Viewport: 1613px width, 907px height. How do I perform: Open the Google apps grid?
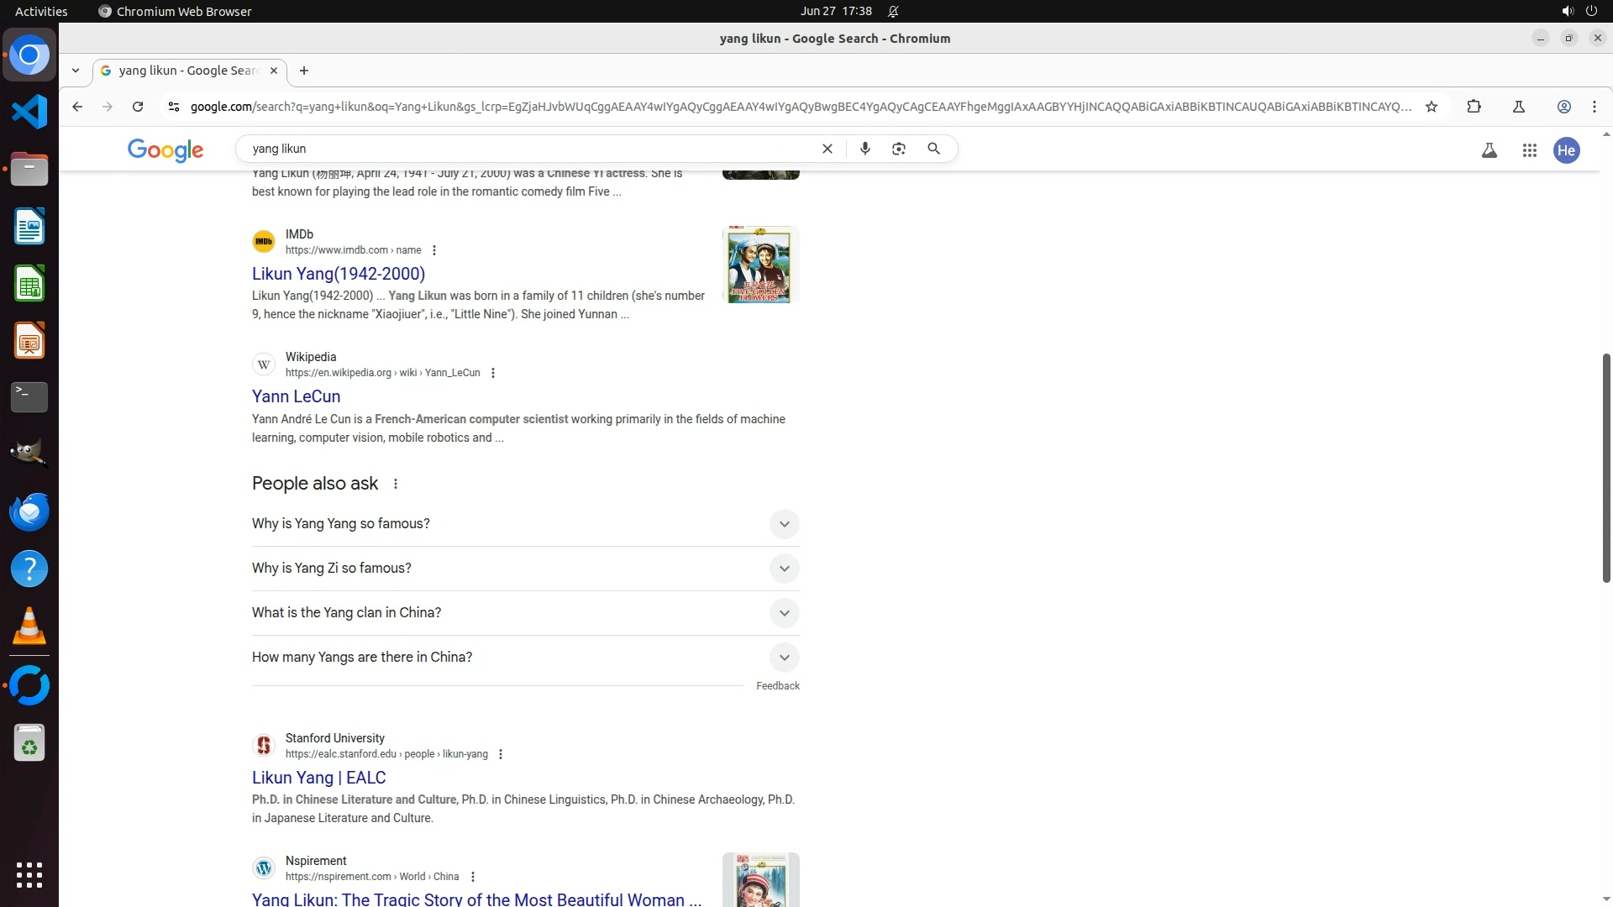[x=1529, y=150]
